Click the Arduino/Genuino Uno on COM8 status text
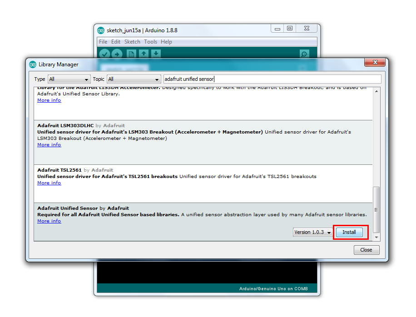 click(x=273, y=289)
